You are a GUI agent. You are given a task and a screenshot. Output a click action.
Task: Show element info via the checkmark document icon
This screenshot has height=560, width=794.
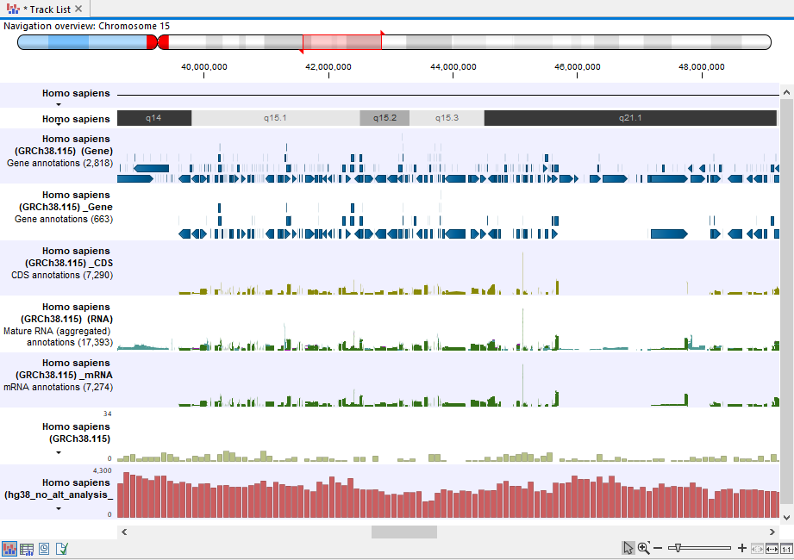pos(61,549)
